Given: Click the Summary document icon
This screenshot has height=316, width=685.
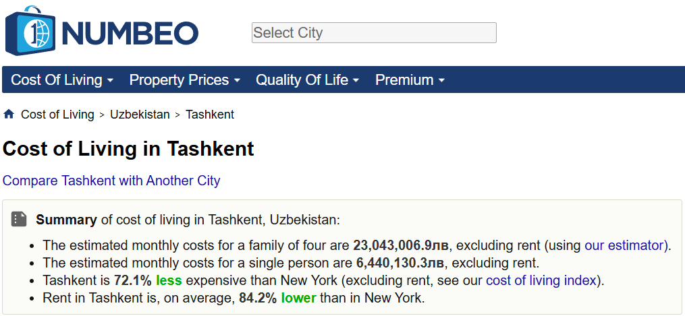Looking at the screenshot, I should 19,219.
